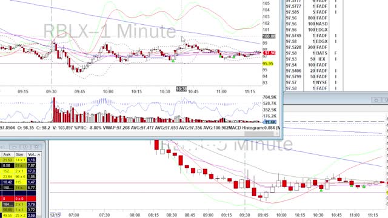Click 08:15 on the 5 Minute time axis
This screenshot has width=388, height=218.
pyautogui.click(x=153, y=216)
